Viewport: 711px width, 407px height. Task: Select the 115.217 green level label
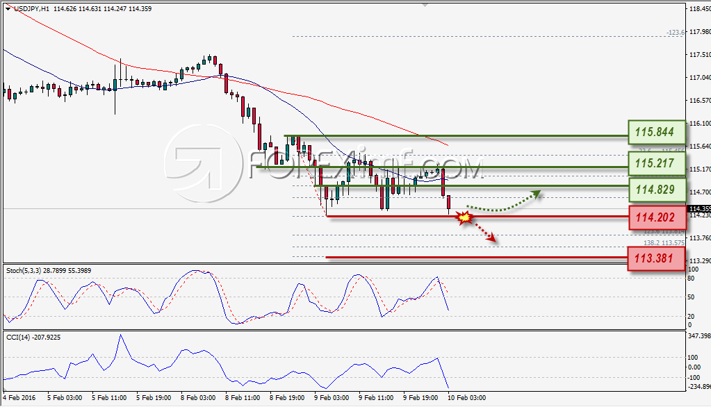656,163
